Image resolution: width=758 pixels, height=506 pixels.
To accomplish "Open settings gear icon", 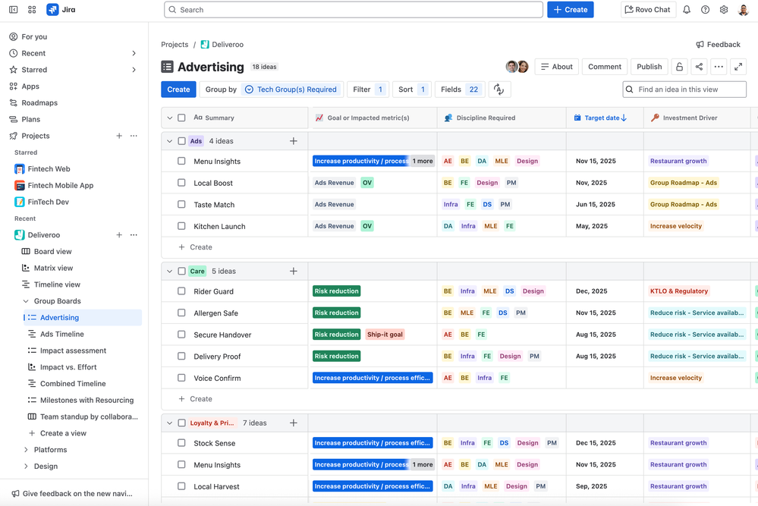I will tap(724, 10).
